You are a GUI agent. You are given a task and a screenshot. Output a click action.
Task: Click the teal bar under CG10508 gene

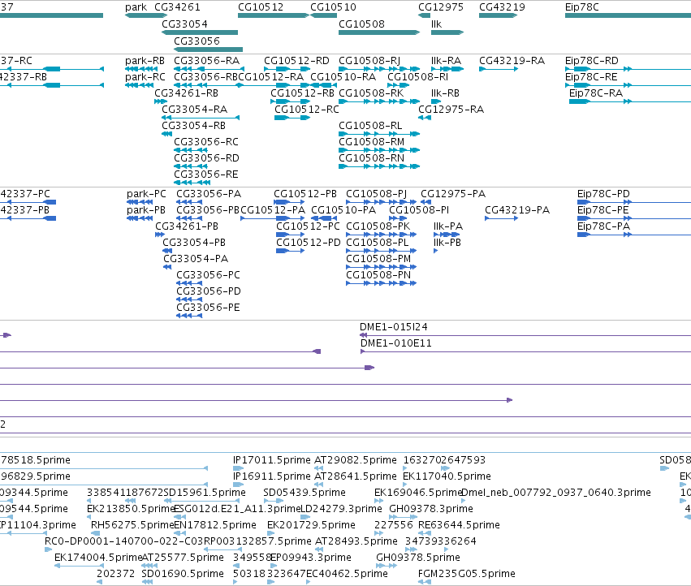pos(379,32)
